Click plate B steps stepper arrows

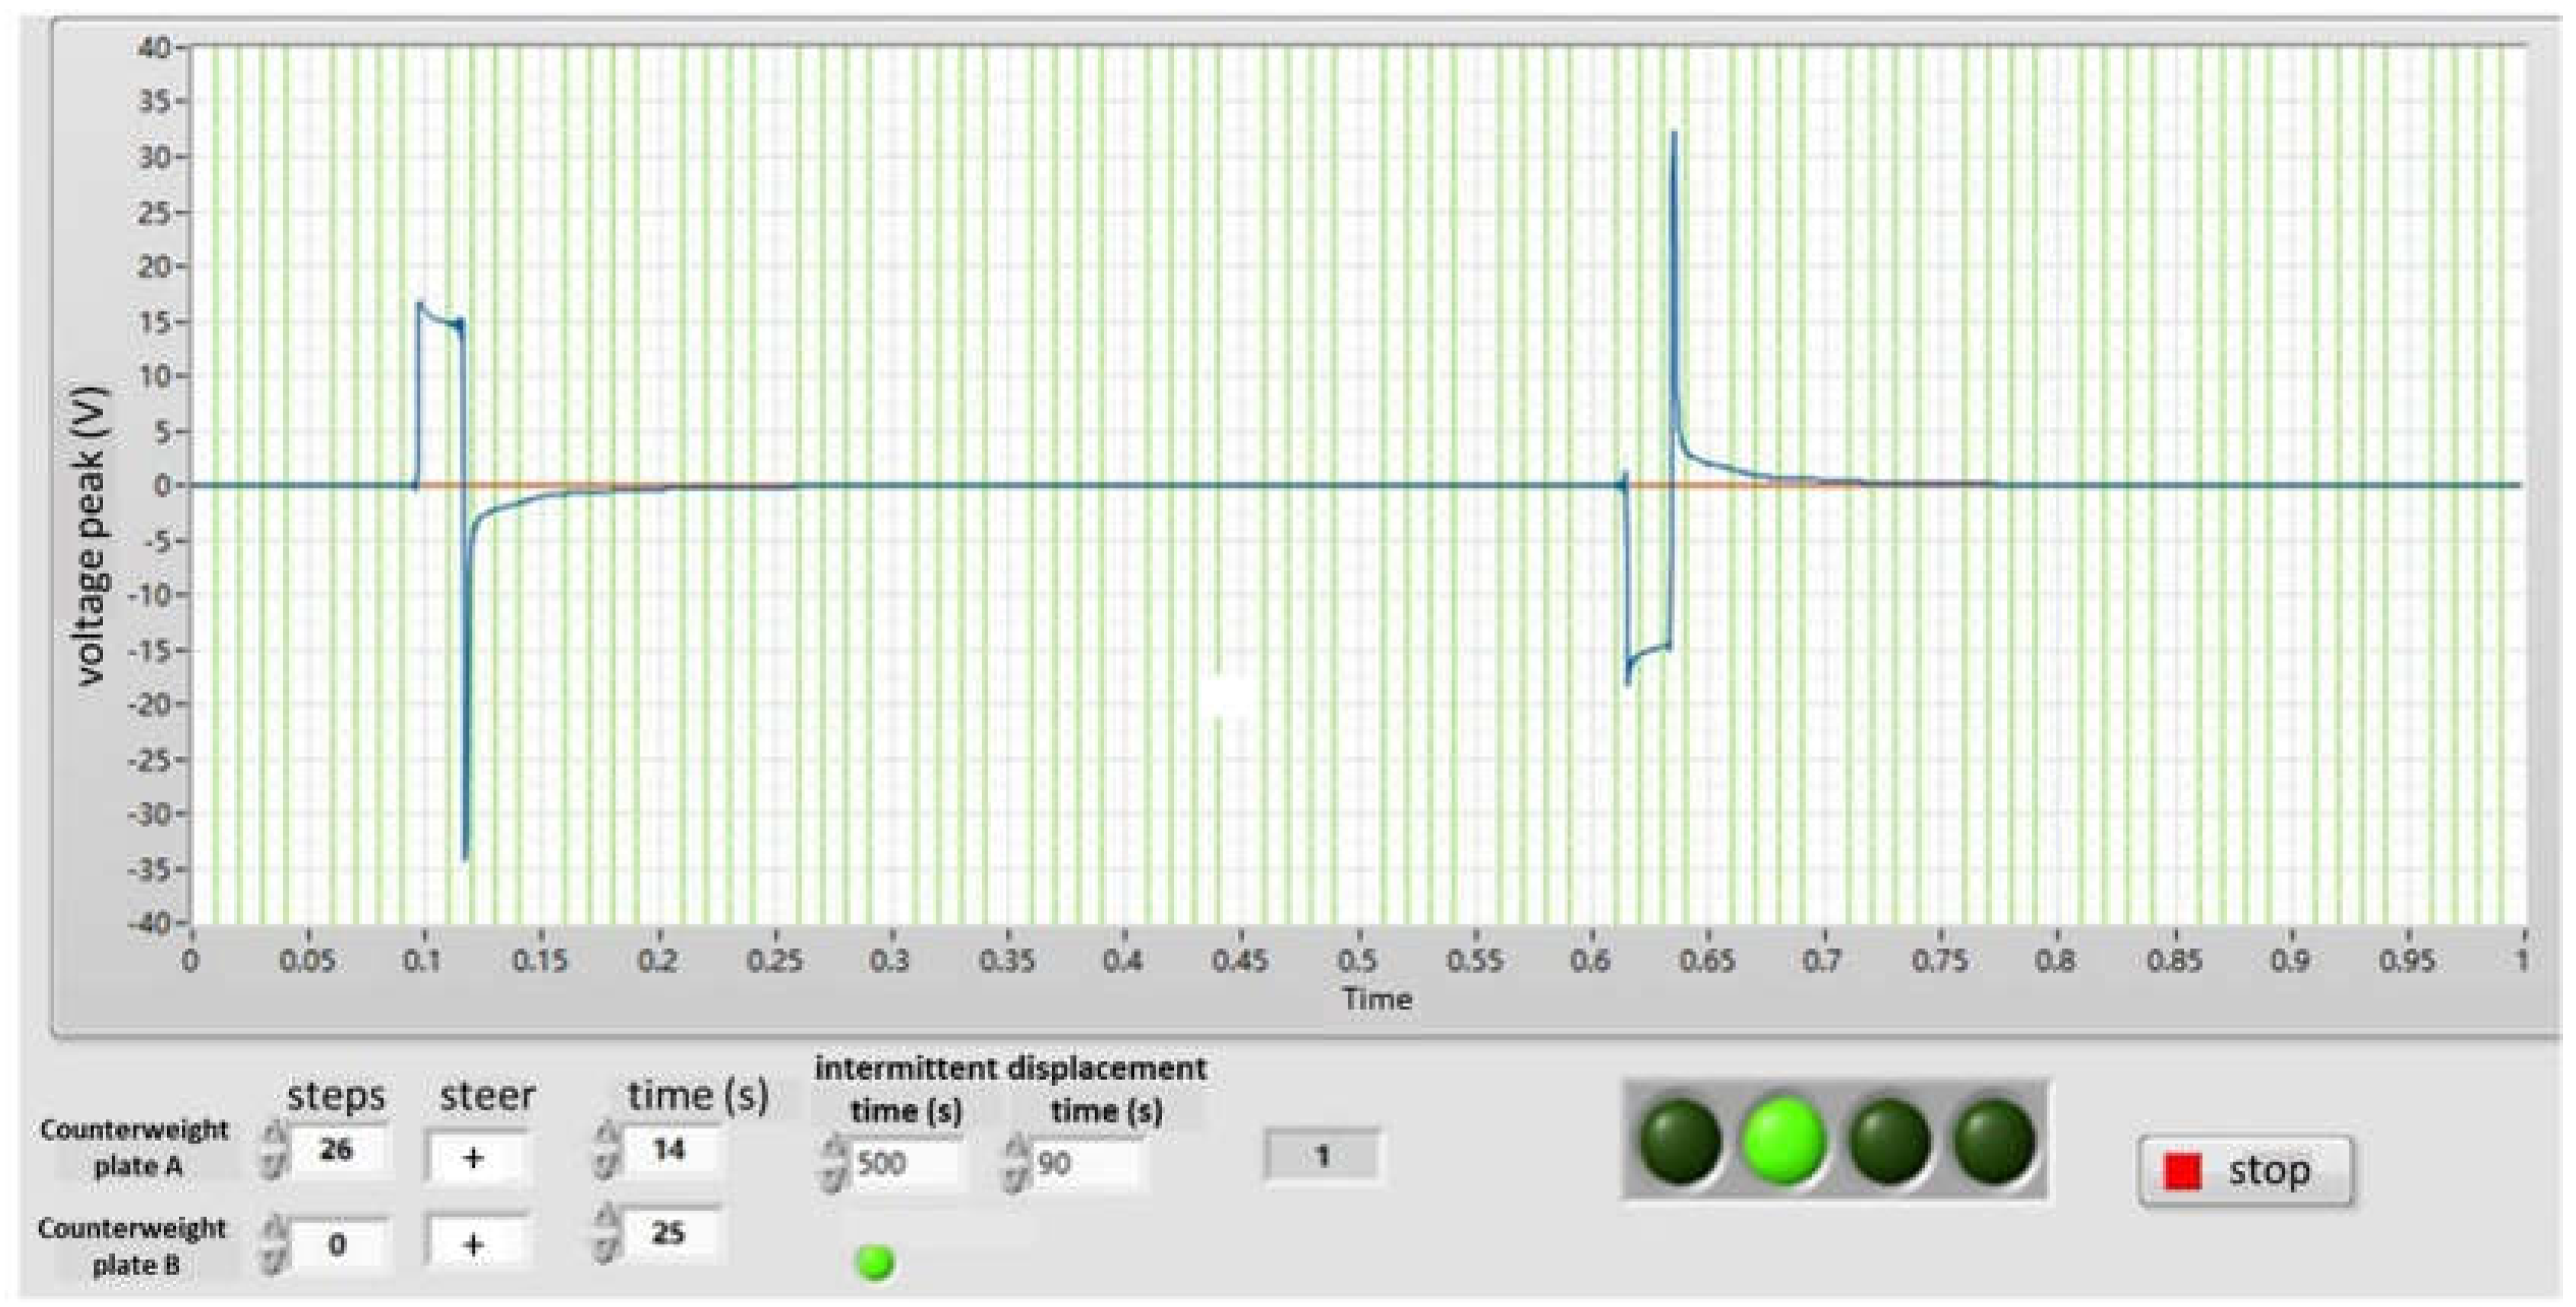pyautogui.click(x=274, y=1245)
